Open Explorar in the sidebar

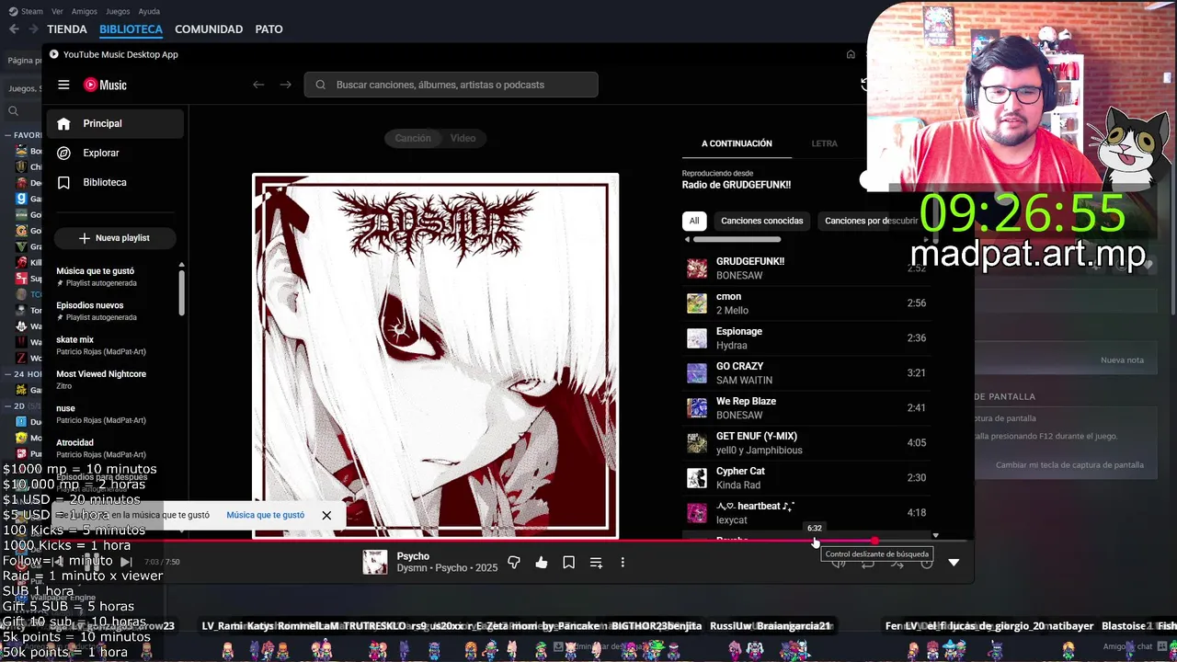pos(115,153)
